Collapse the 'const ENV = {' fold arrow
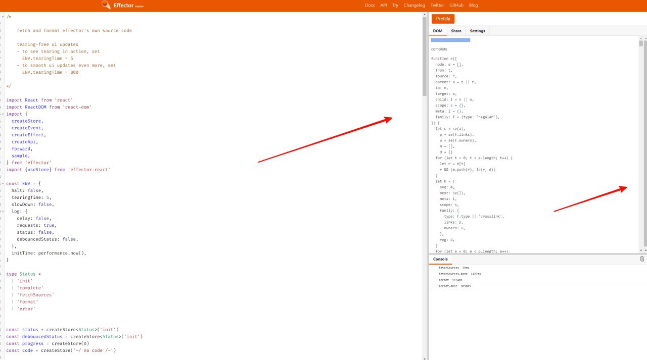This screenshot has width=647, height=360. (3, 183)
